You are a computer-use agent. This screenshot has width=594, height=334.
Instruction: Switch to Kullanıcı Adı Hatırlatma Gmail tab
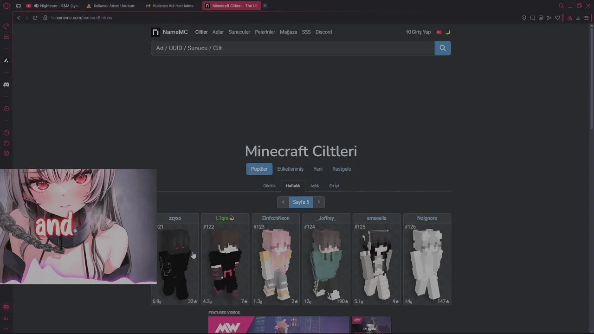coord(171,6)
